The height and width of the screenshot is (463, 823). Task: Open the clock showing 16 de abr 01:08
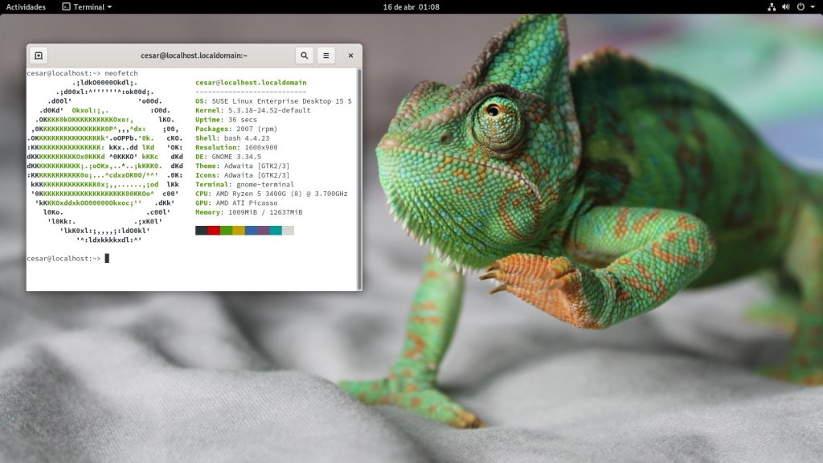[411, 6]
